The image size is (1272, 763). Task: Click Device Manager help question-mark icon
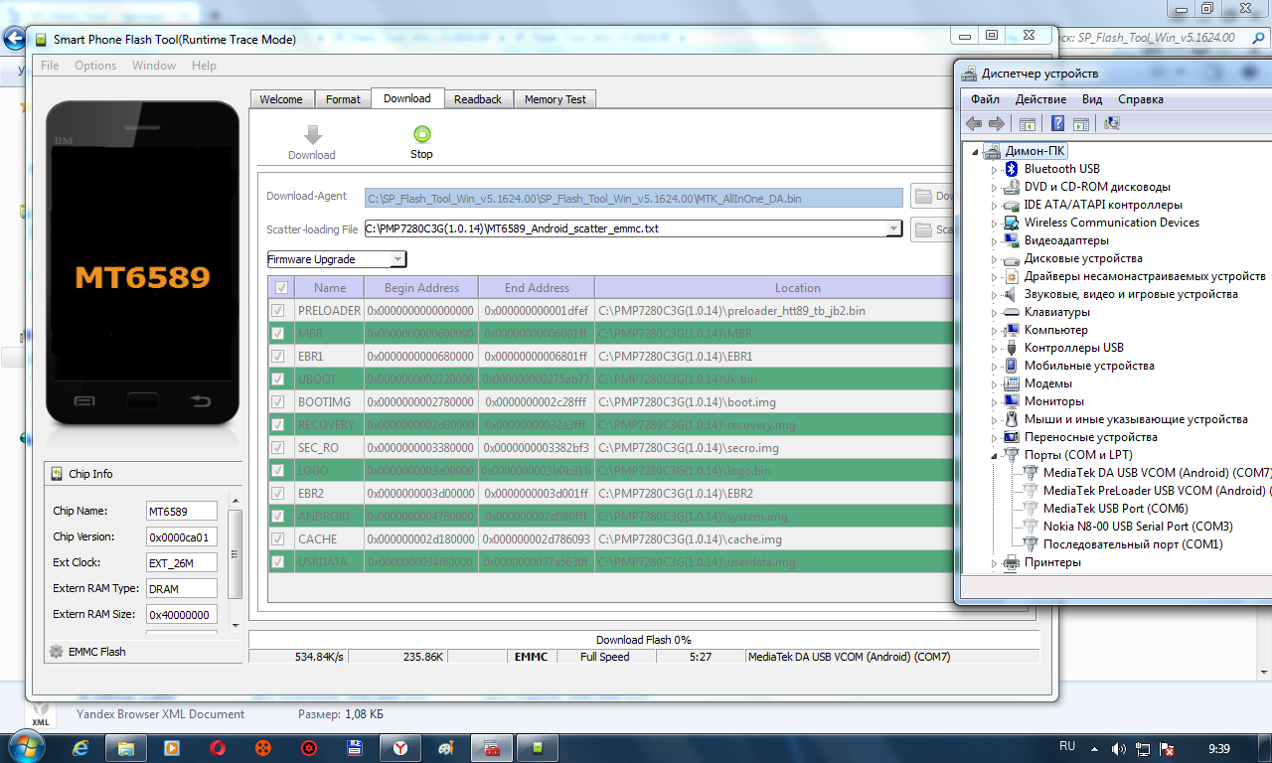[1057, 123]
